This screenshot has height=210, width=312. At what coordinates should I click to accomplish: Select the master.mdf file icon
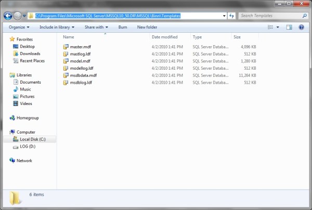tap(66, 46)
